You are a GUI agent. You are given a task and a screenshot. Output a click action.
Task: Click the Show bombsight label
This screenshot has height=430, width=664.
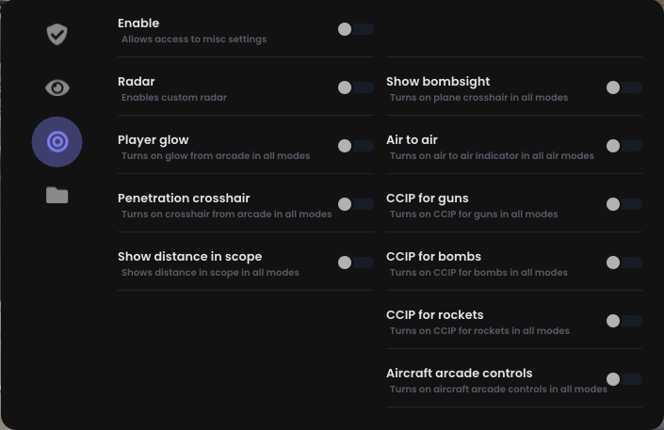pos(438,82)
